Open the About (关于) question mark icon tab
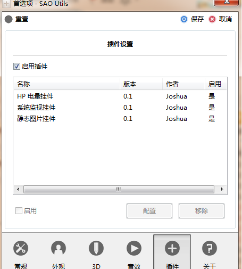The height and width of the screenshot is (269, 242). [210, 248]
